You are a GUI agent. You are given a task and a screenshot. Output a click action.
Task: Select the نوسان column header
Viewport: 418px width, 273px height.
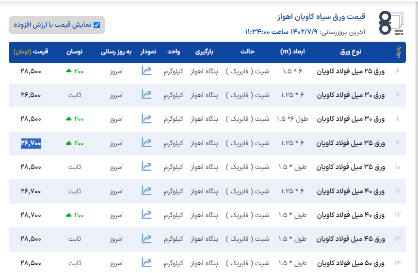[x=74, y=51]
